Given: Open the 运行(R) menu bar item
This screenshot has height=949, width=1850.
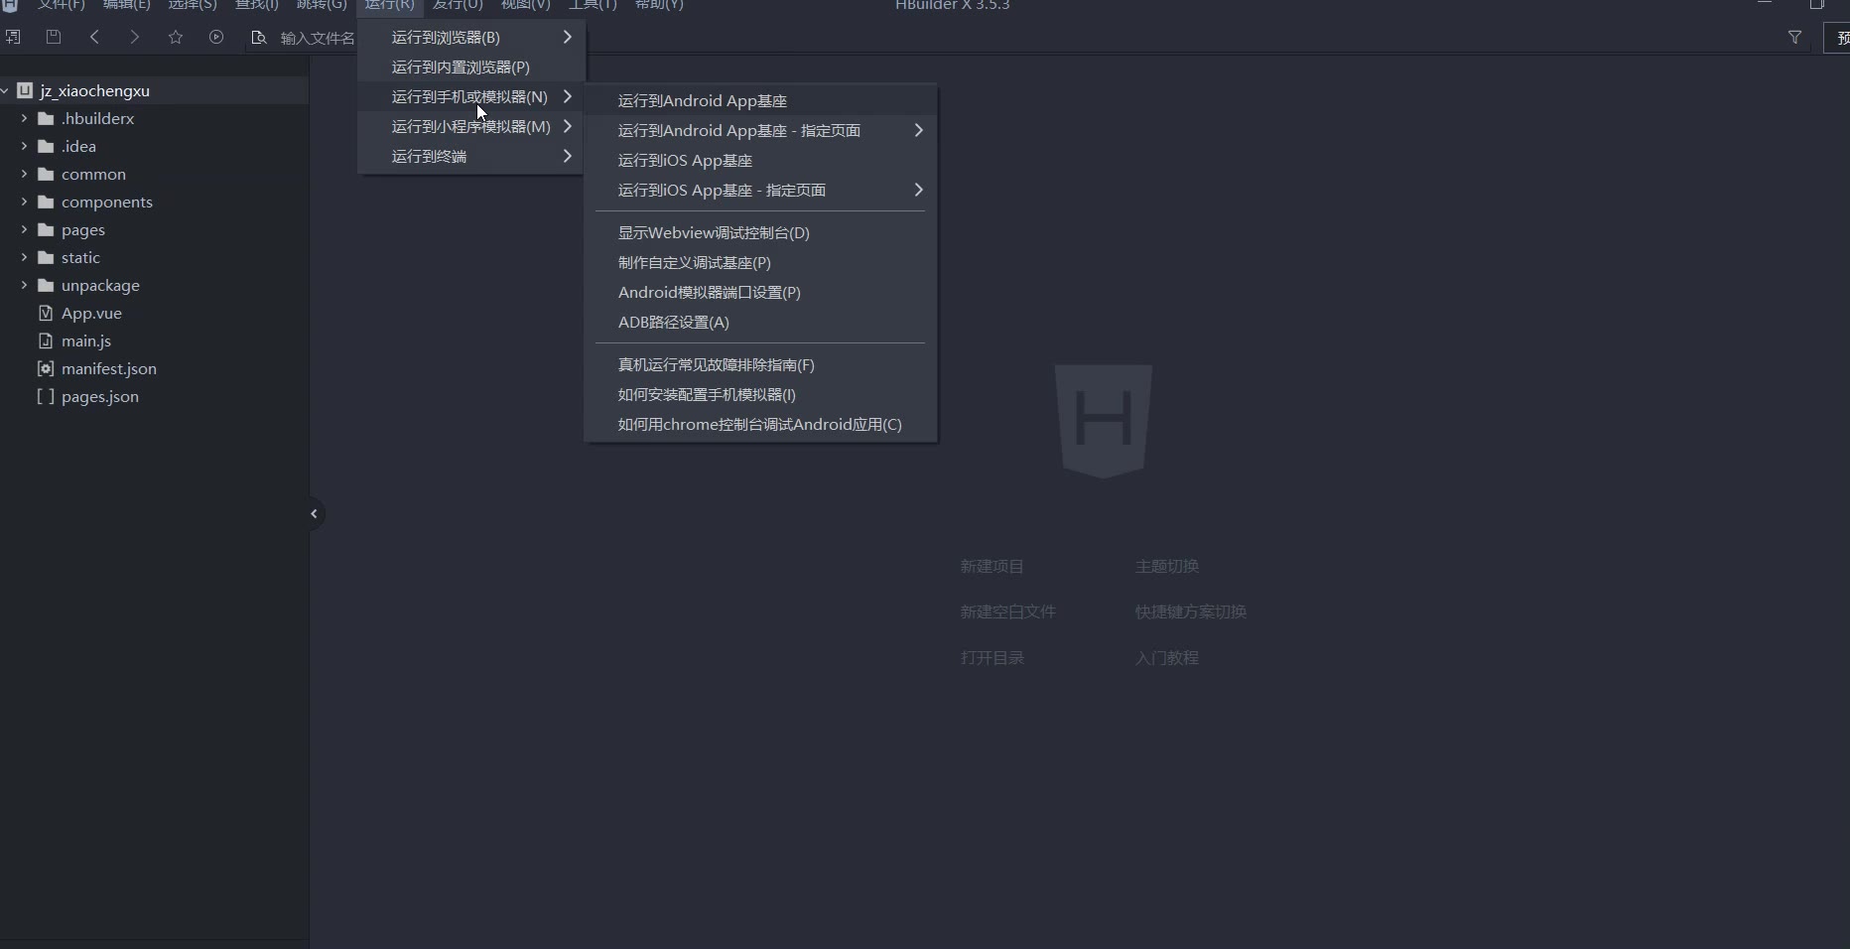Looking at the screenshot, I should pyautogui.click(x=389, y=6).
